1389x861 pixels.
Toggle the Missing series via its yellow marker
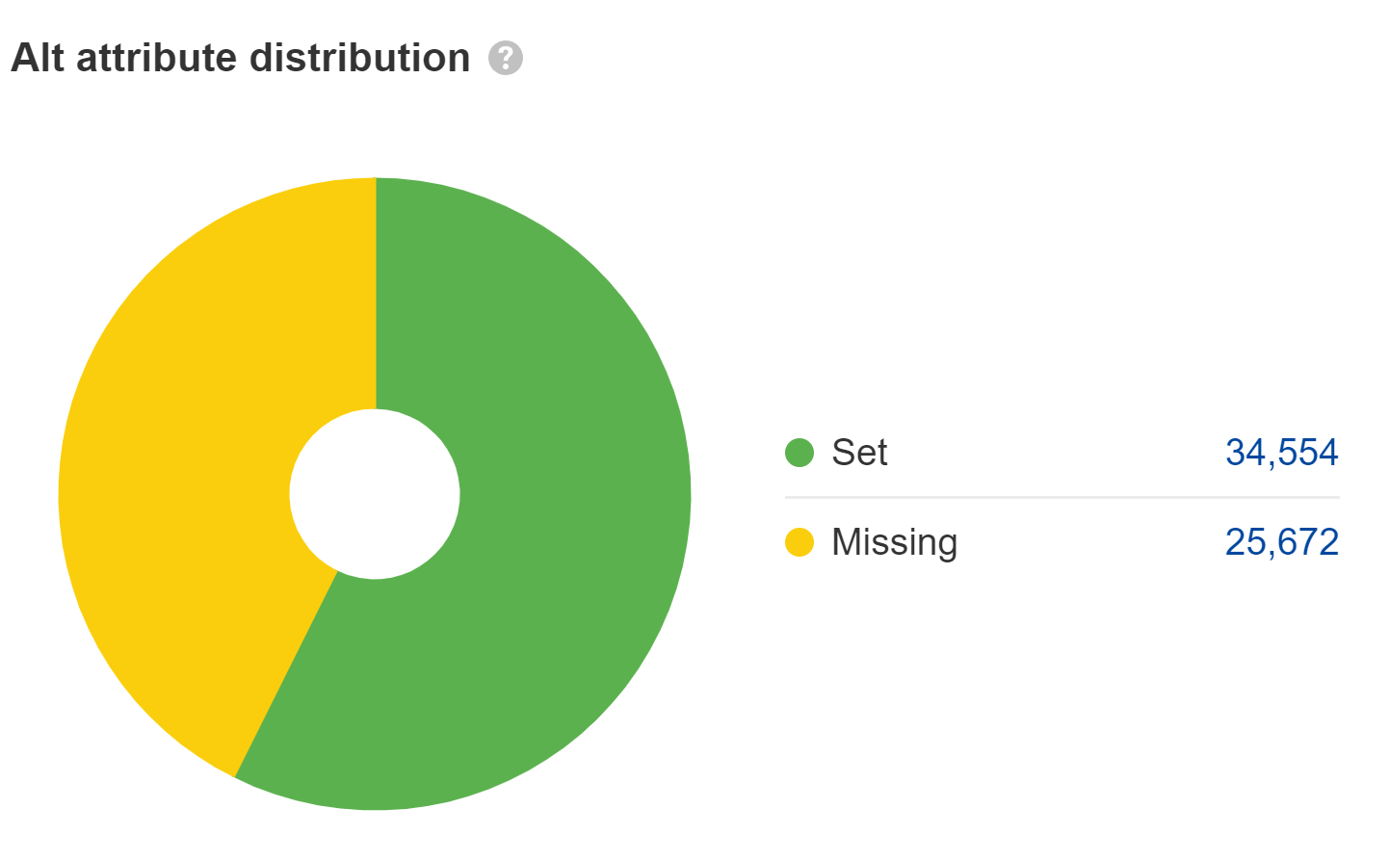point(799,542)
